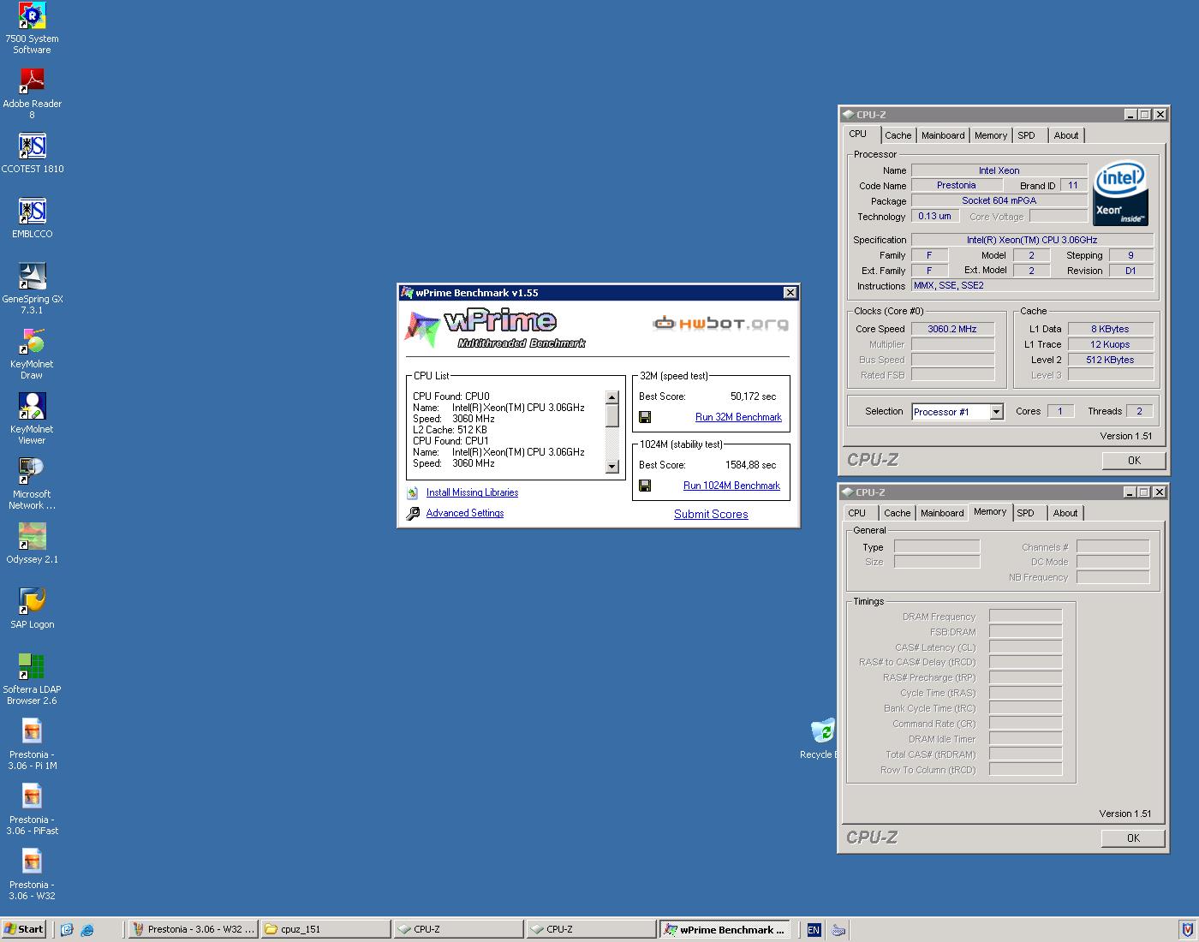Select the EMBLCCO desktop icon
Viewport: 1199px width, 942px height.
point(32,218)
